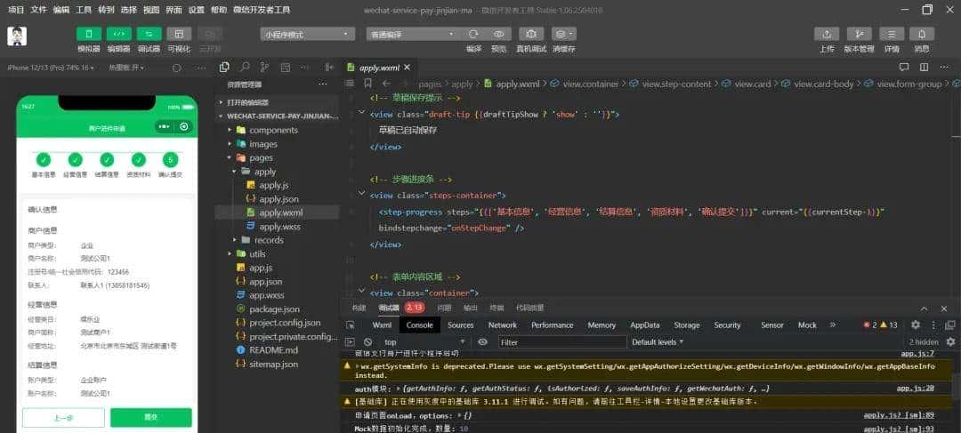Screen dimensions: 961x433
Task: Open the explorer files icon
Action: coord(224,68)
